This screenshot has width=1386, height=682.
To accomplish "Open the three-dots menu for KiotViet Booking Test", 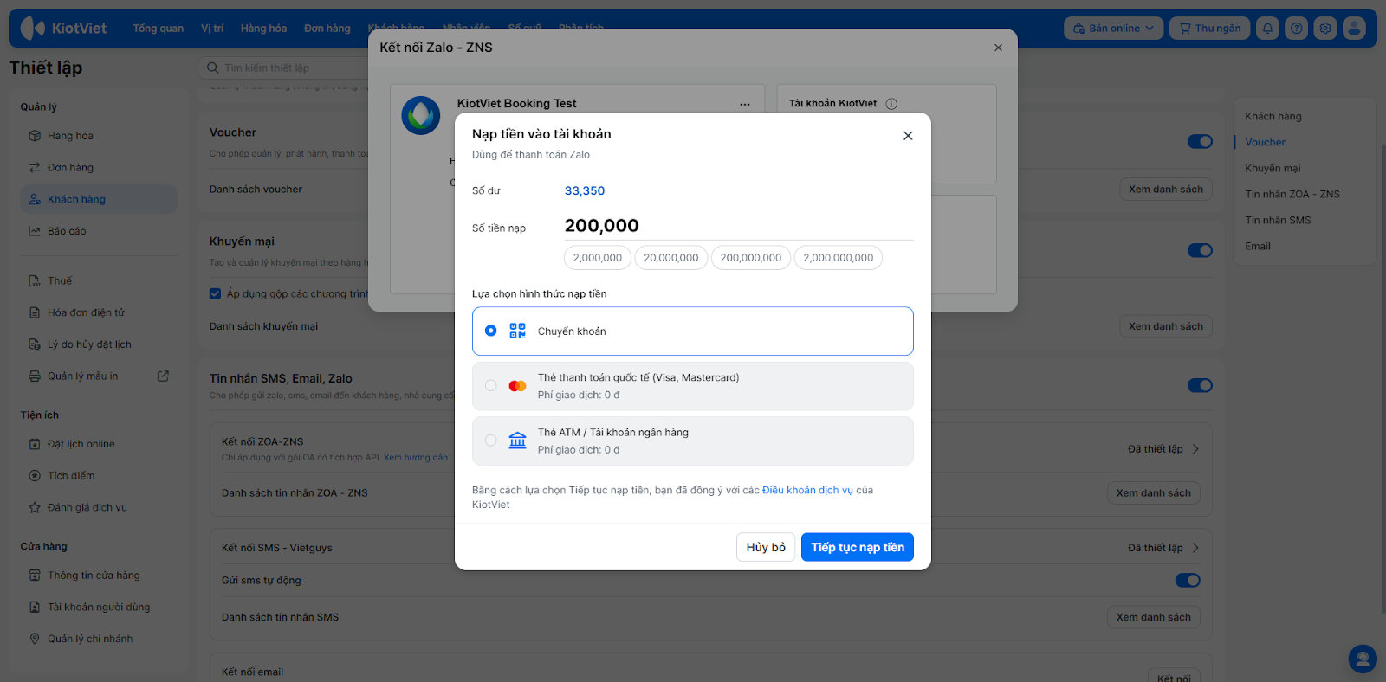I will pyautogui.click(x=745, y=104).
